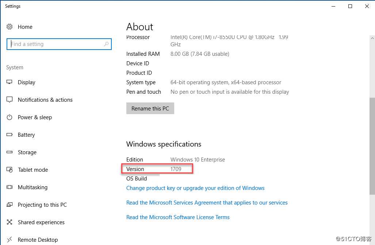Click the About page heading

click(140, 27)
